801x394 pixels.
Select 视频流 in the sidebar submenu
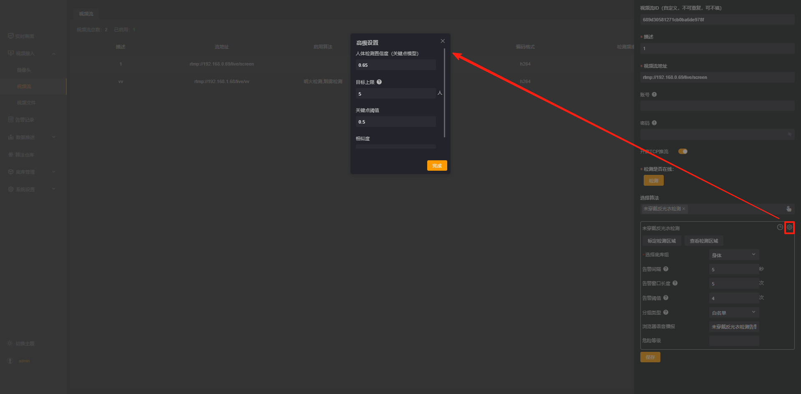pyautogui.click(x=24, y=86)
